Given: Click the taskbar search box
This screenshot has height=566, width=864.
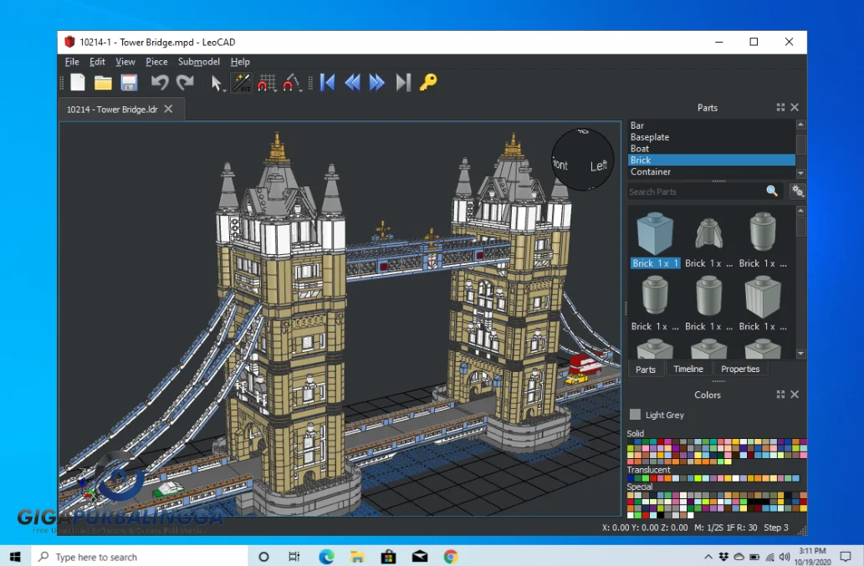Looking at the screenshot, I should click(x=140, y=557).
